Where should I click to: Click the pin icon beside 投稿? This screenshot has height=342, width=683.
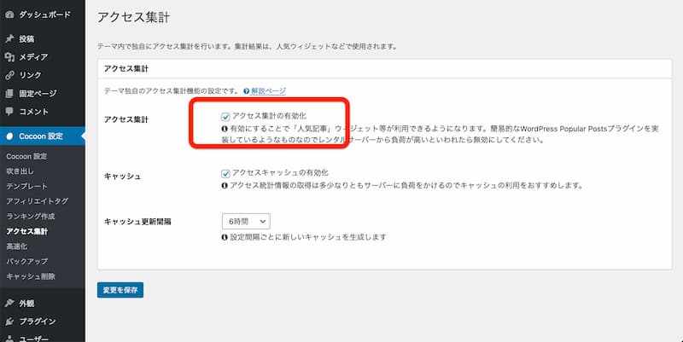click(x=9, y=38)
